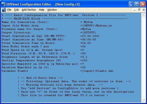
Task: Click the 'Following: Optional data' comment line
Action: pos(74,81)
